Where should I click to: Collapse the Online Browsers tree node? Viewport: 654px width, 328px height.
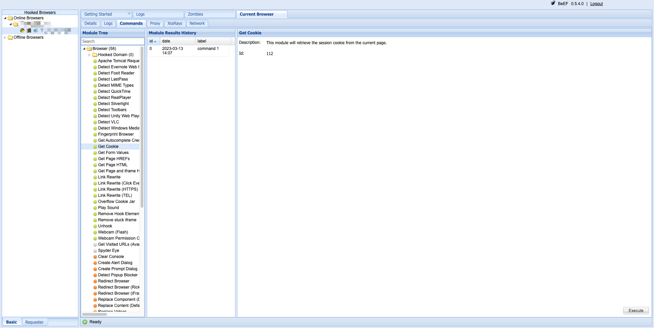click(x=5, y=18)
